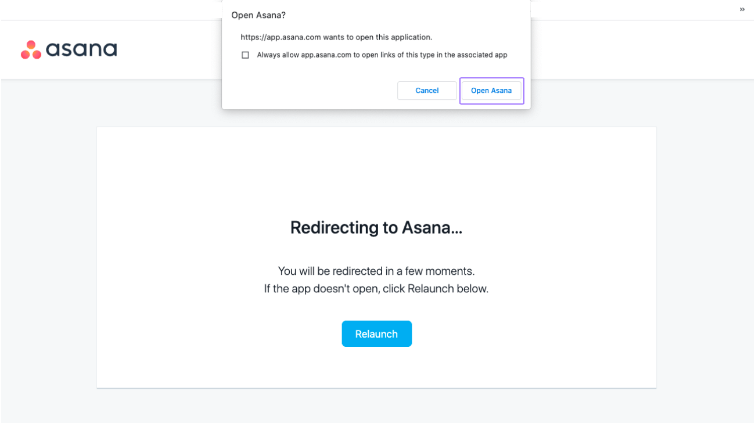Select the 'Redirecting to Asana...' heading
The height and width of the screenshot is (423, 755).
click(x=376, y=227)
